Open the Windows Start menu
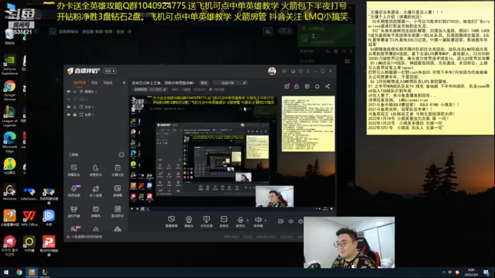The height and width of the screenshot is (278, 495). pos(6,272)
